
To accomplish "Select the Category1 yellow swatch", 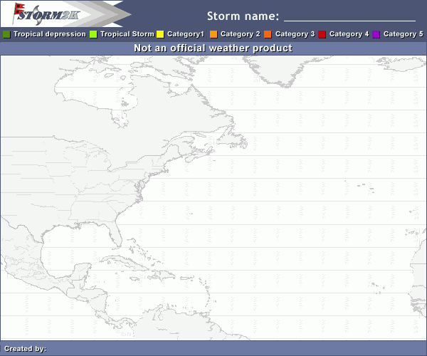I will pyautogui.click(x=160, y=34).
